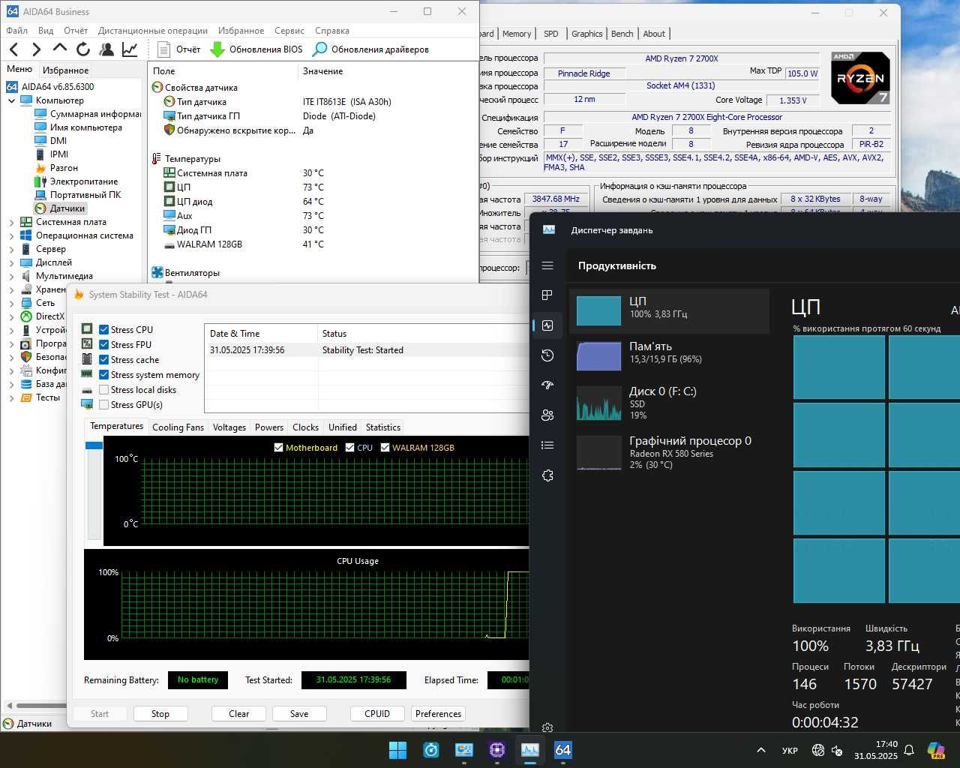Image resolution: width=960 pixels, height=768 pixels.
Task: Toggle WALRAM 128GB graph checkbox
Action: point(385,448)
